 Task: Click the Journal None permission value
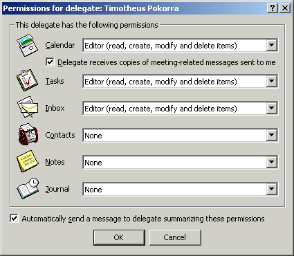93,190
